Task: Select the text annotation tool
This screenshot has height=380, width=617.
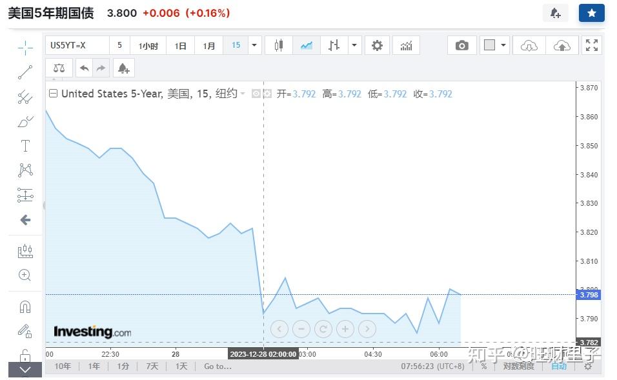Action: tap(25, 146)
